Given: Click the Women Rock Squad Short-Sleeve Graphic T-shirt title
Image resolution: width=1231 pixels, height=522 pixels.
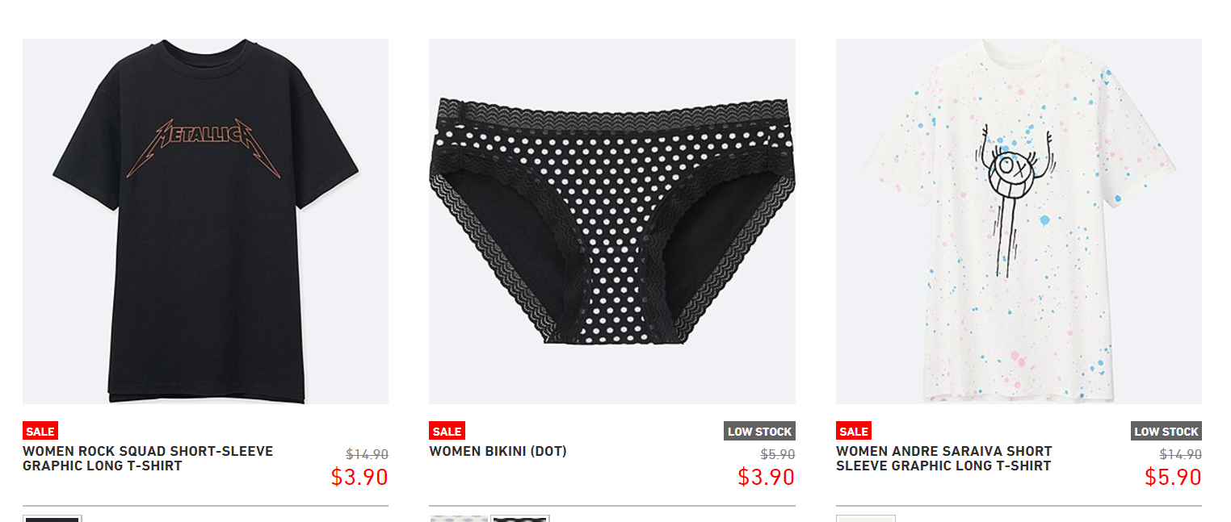Looking at the screenshot, I should tap(148, 458).
